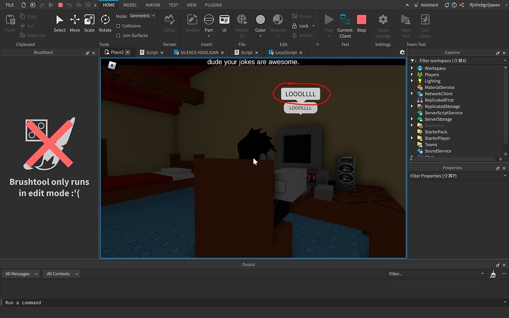Open the SILENCE HOOLIGAN script tab
Image resolution: width=509 pixels, height=318 pixels.
click(x=198, y=52)
